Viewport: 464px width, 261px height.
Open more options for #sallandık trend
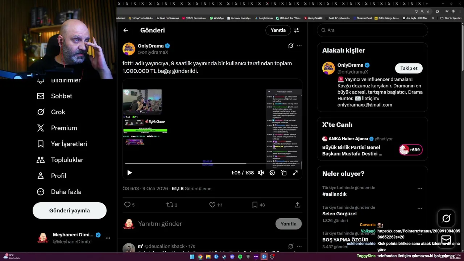(420, 188)
